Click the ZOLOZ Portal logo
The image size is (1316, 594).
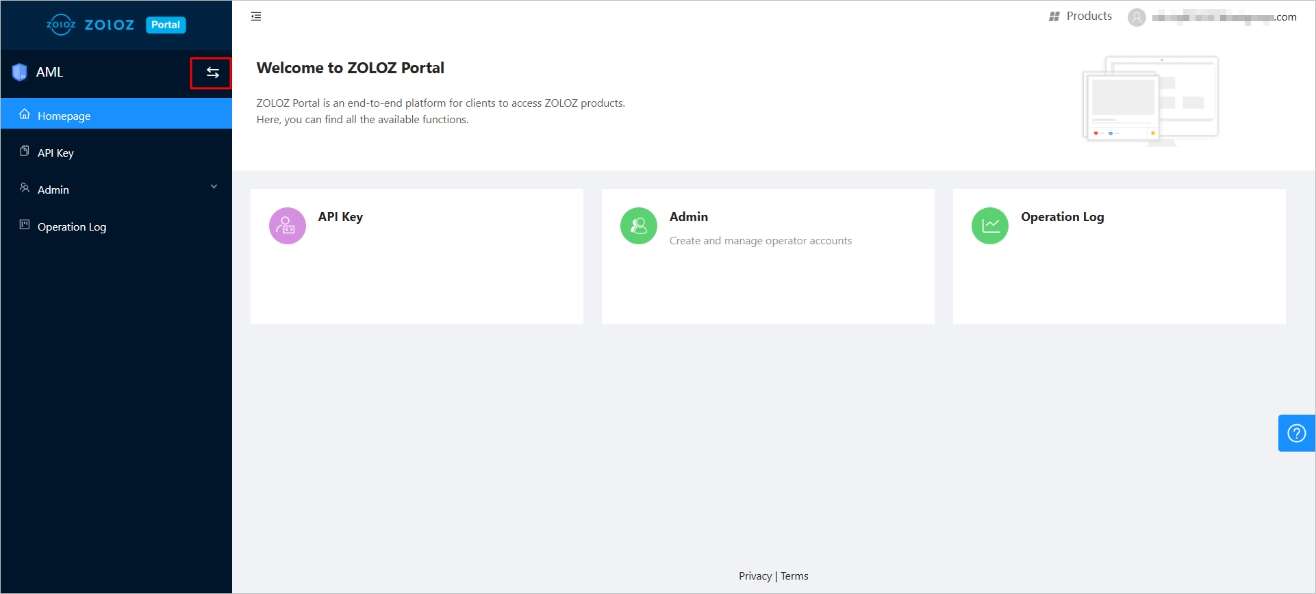tap(115, 25)
